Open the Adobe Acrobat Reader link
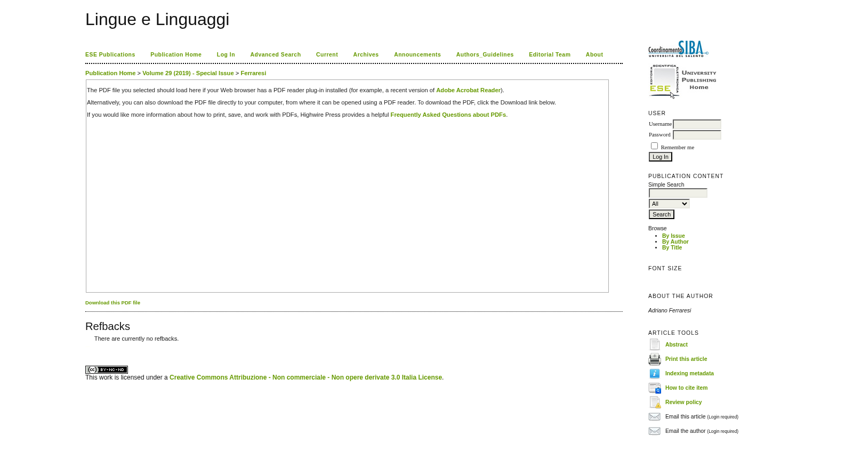Viewport: 853px width, 459px height. 469,90
